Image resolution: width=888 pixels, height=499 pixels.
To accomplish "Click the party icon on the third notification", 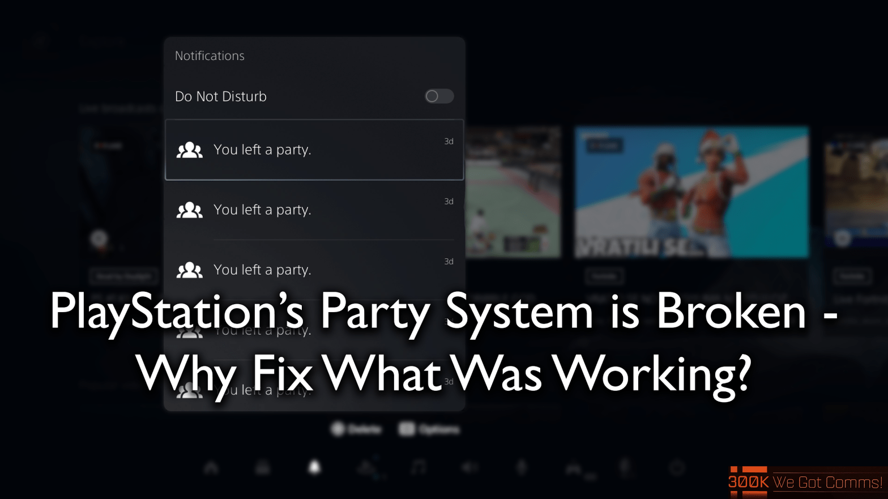I will [x=189, y=270].
